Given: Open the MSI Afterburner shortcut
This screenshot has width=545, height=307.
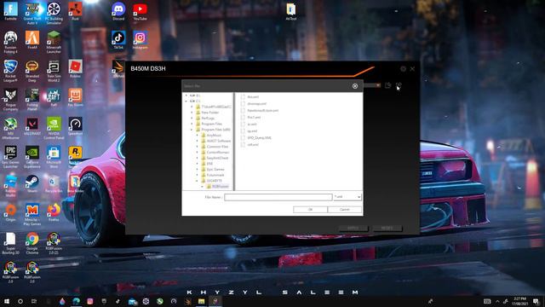Looking at the screenshot, I should click(11, 128).
